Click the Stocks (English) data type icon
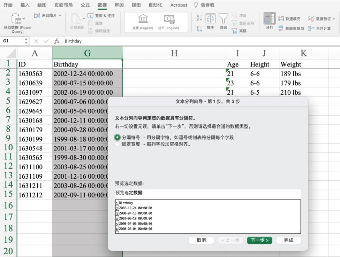This screenshot has height=257, width=340. tap(143, 19)
